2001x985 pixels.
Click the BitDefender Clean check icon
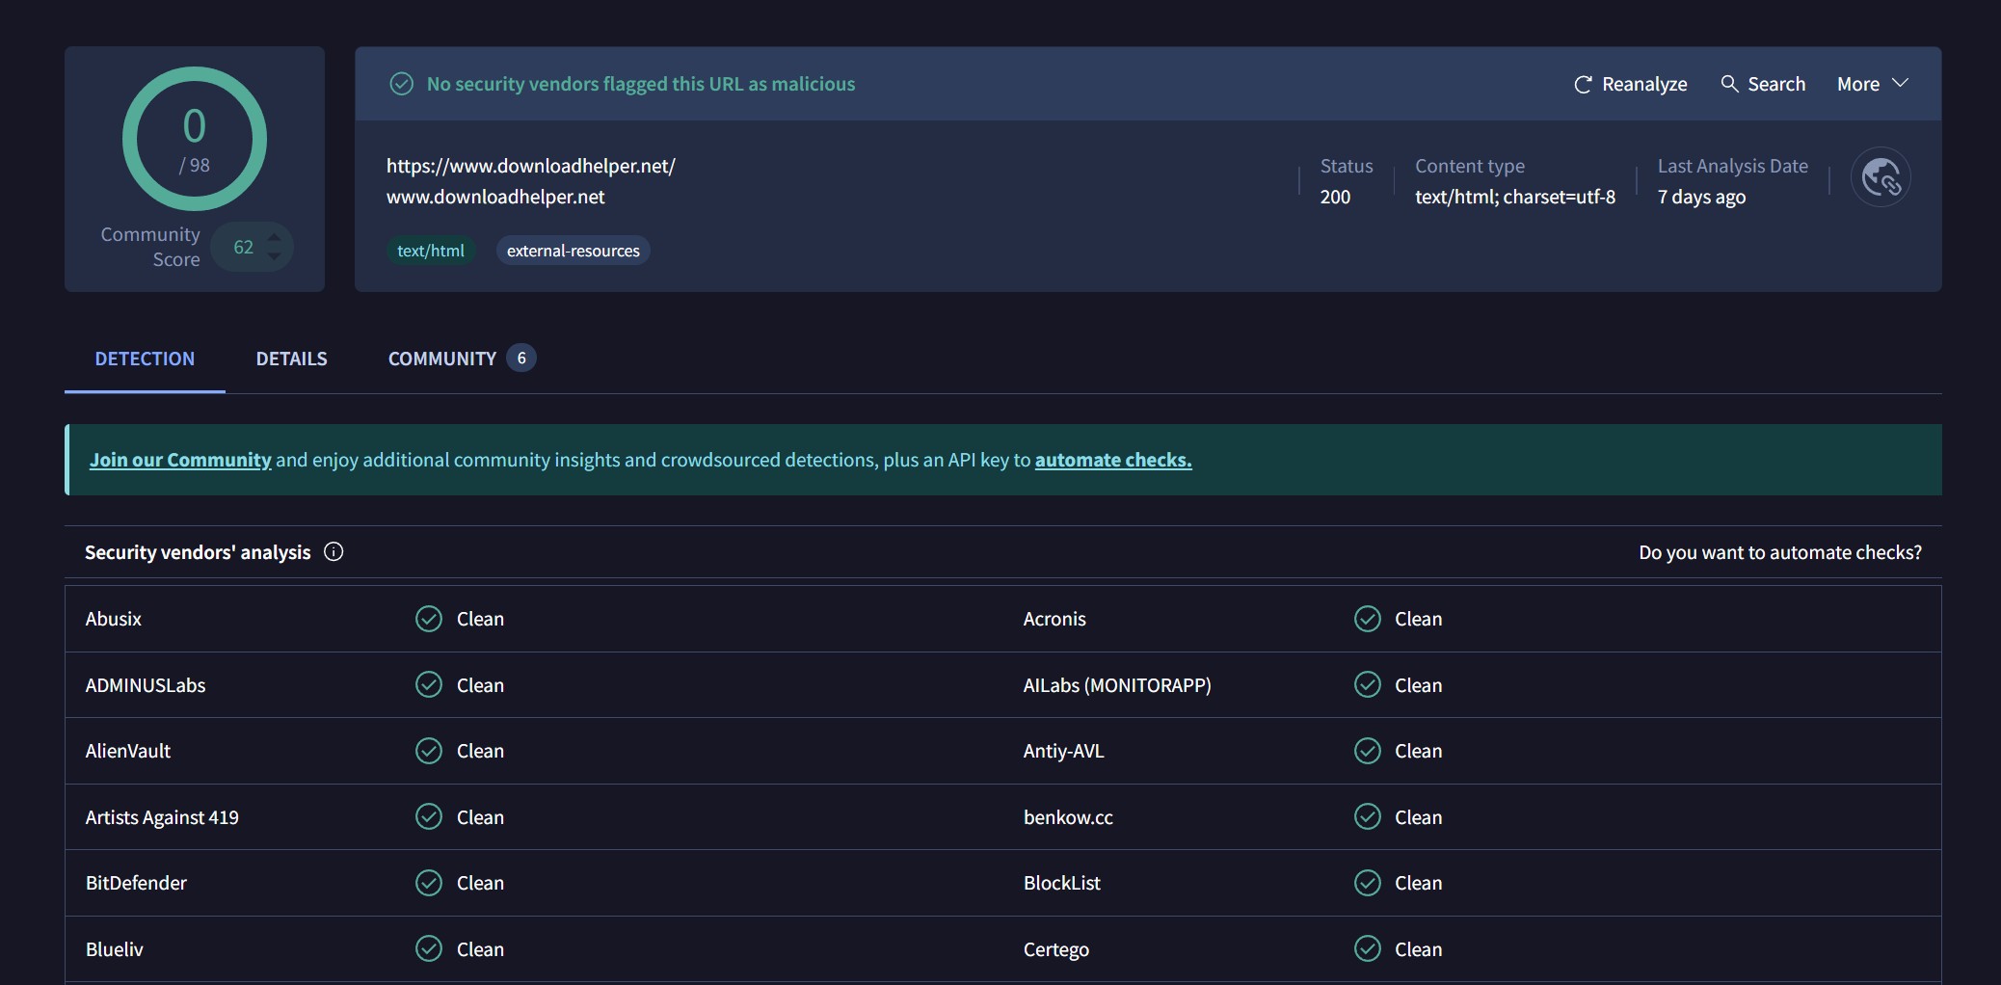pos(429,883)
